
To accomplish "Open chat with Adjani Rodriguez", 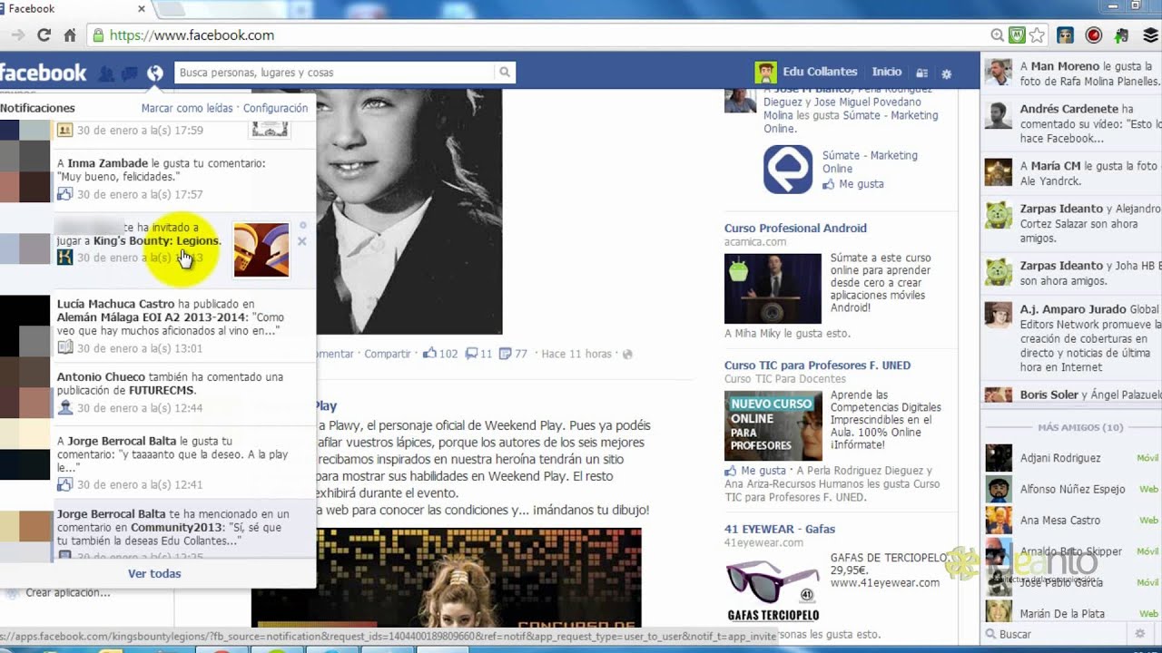I will 1071,458.
